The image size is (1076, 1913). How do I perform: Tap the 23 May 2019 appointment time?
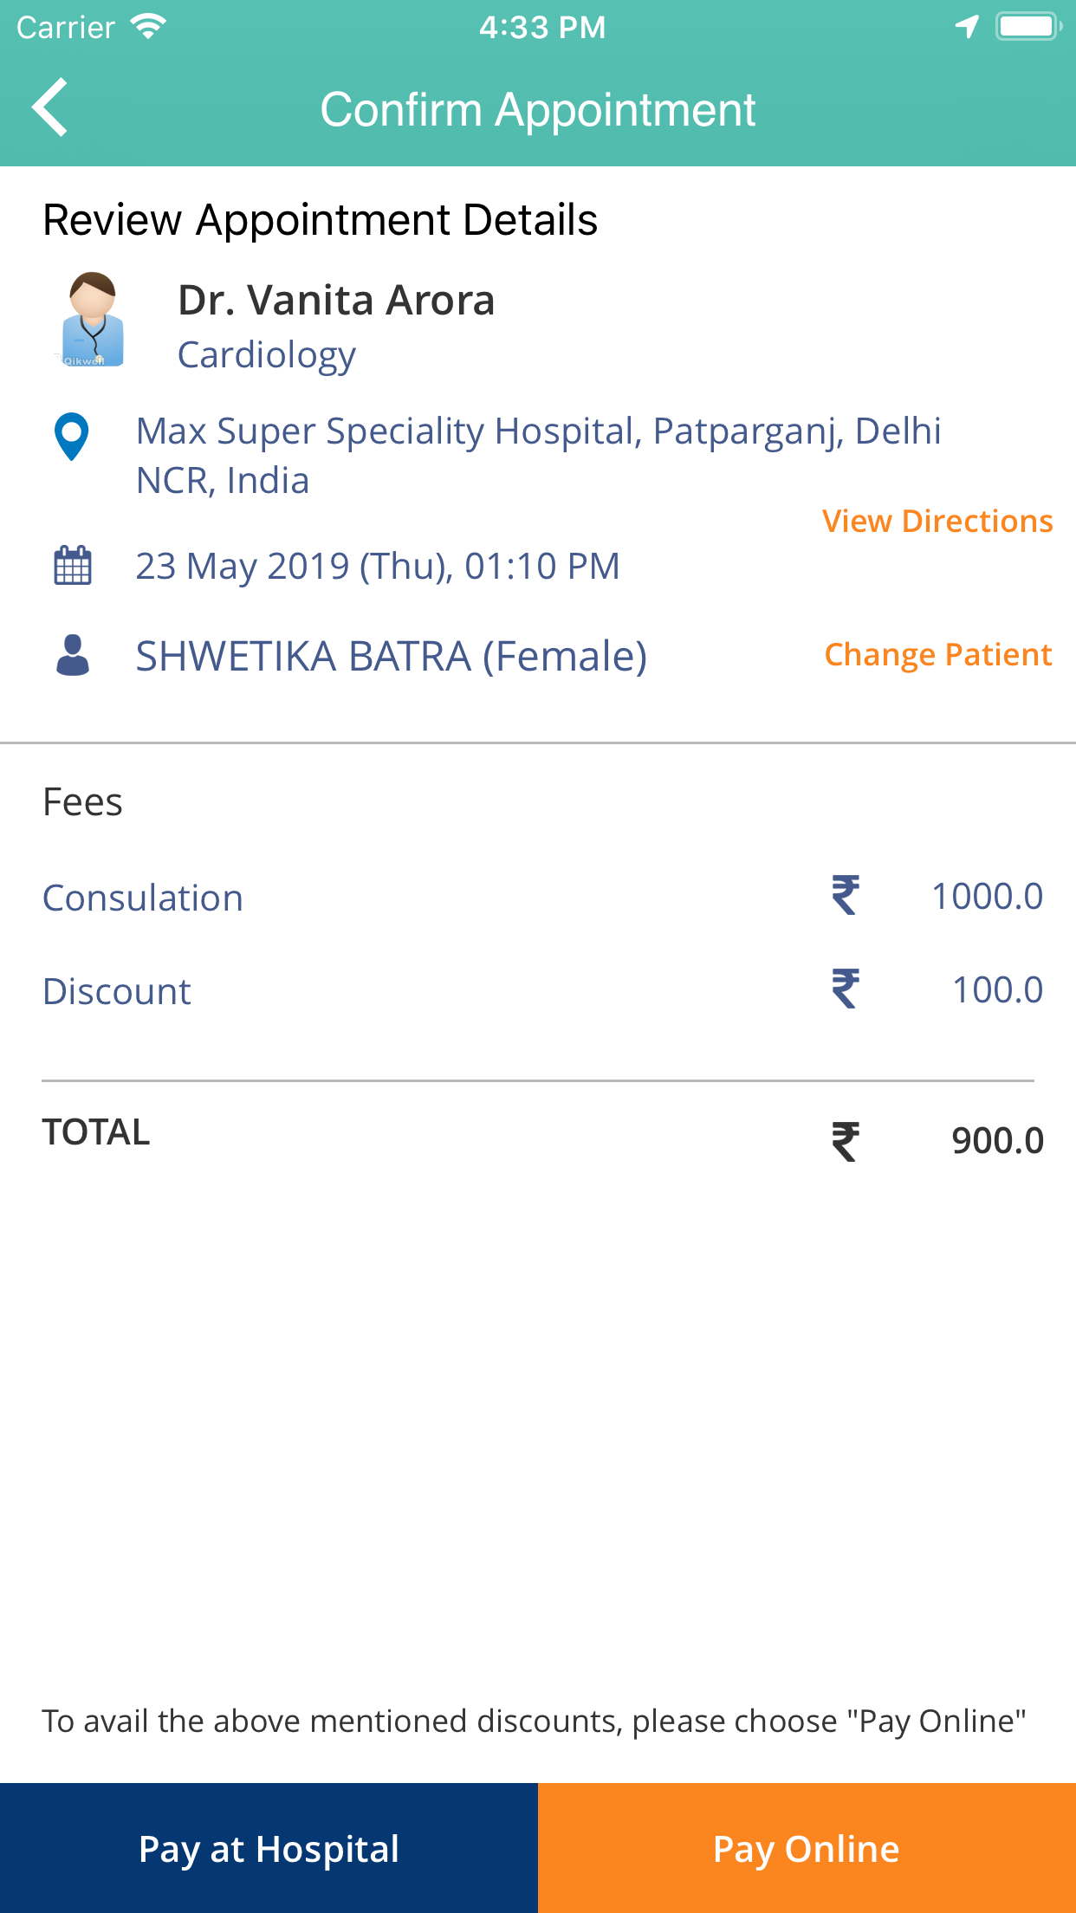point(378,566)
